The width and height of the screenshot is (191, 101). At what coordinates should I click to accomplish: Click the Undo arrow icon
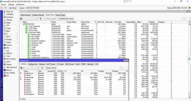[x=2, y=8]
